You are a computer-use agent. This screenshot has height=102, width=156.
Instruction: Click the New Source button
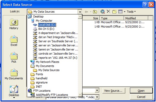113,91
